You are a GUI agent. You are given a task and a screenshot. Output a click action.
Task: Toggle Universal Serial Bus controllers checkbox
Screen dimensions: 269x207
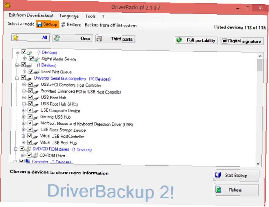coord(23,78)
